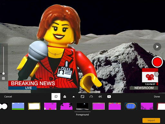Collapse the panel with the up triangle
This screenshot has height=124, width=165.
point(73,97)
